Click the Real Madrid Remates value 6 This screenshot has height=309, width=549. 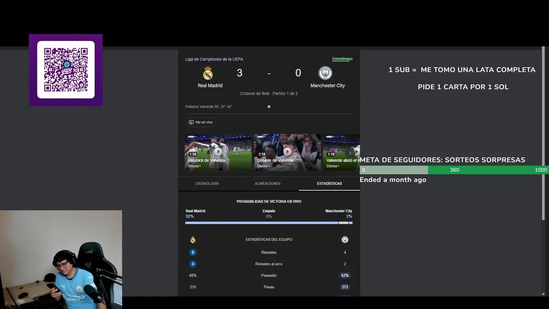pyautogui.click(x=193, y=252)
